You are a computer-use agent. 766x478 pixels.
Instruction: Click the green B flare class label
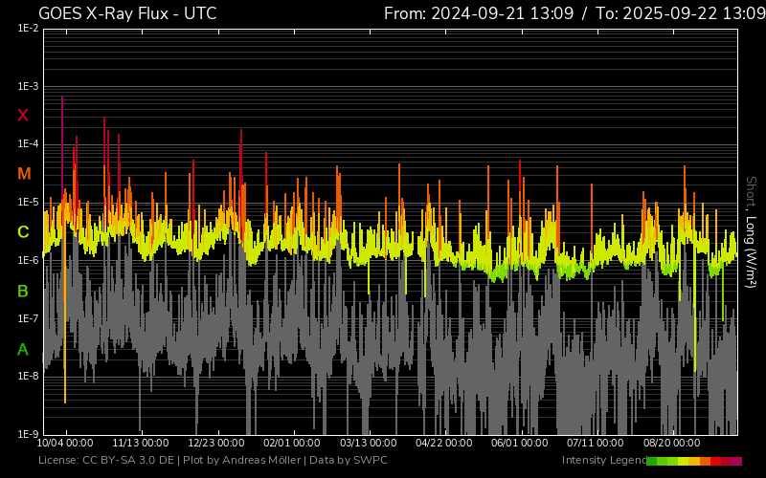(23, 291)
